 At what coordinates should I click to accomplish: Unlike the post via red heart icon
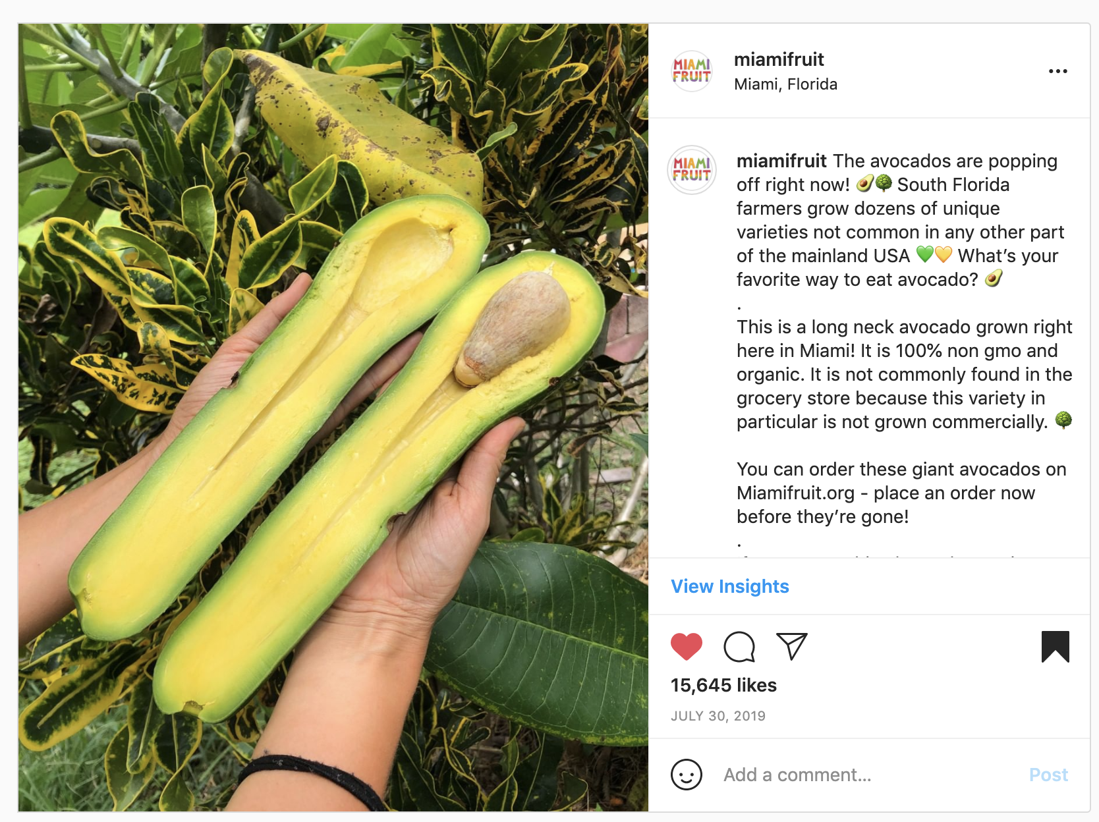[x=686, y=646]
